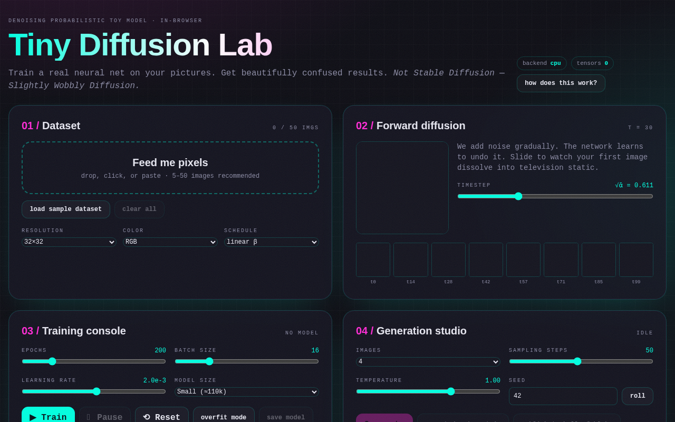Click the 'T = 30' timestep readout
Viewport: 675px width, 422px height.
coord(641,128)
